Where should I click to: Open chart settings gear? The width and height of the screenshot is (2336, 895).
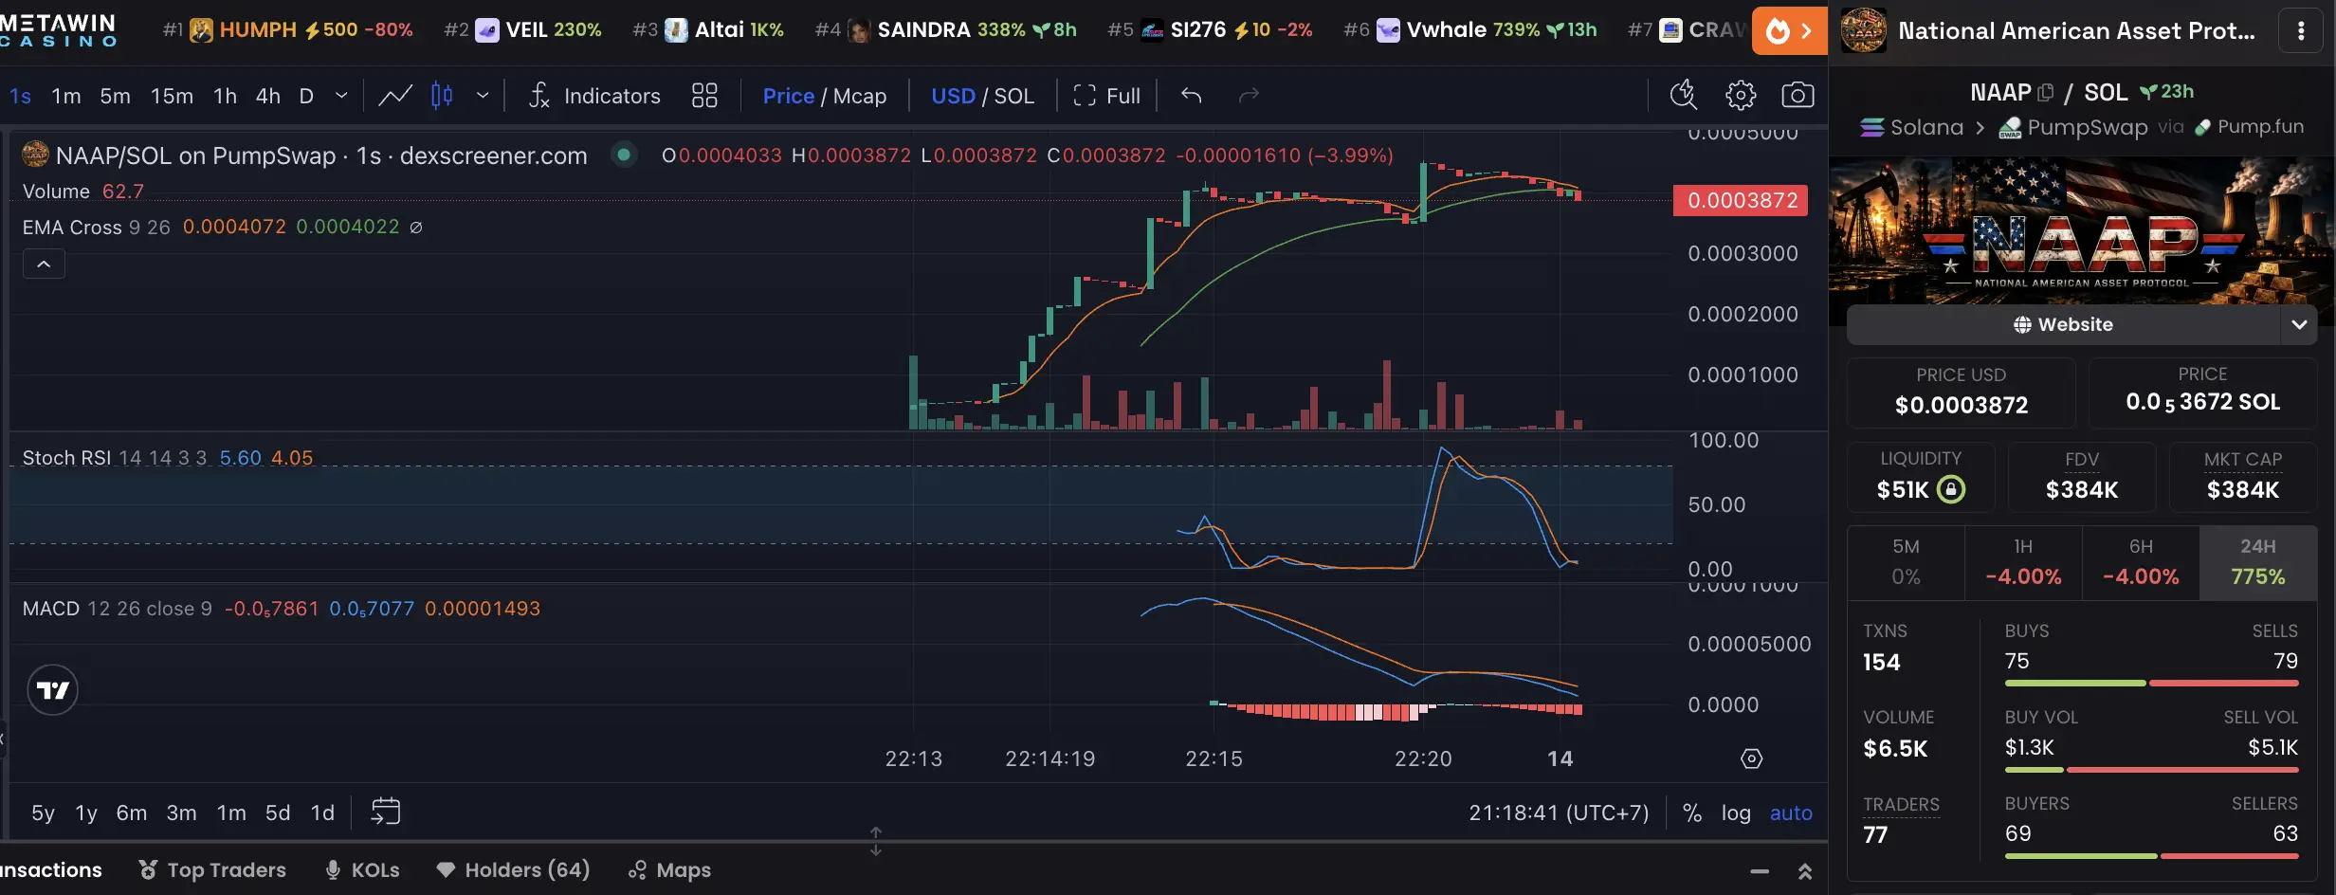coord(1741,95)
